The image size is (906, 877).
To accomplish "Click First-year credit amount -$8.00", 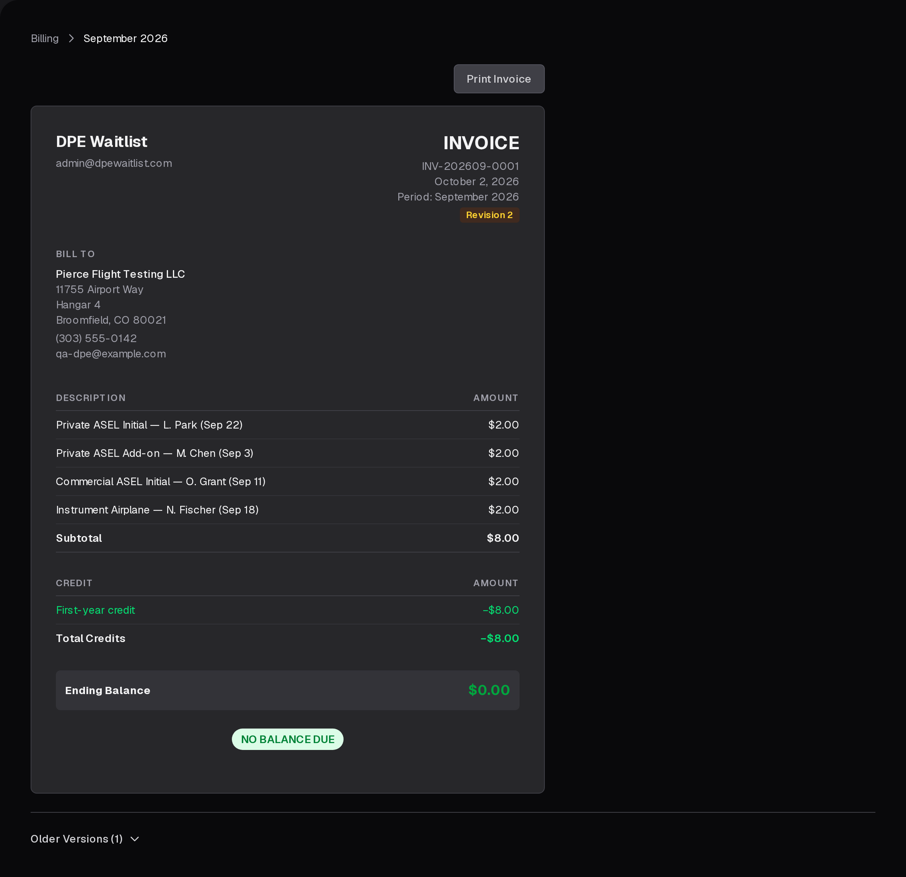I will 500,610.
